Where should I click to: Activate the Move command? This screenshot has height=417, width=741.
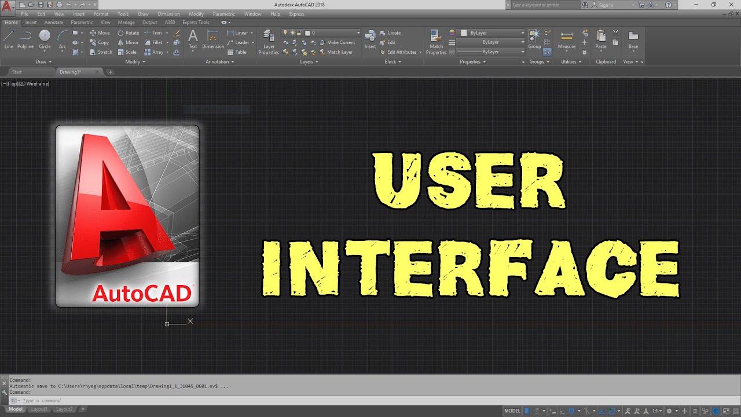click(100, 33)
